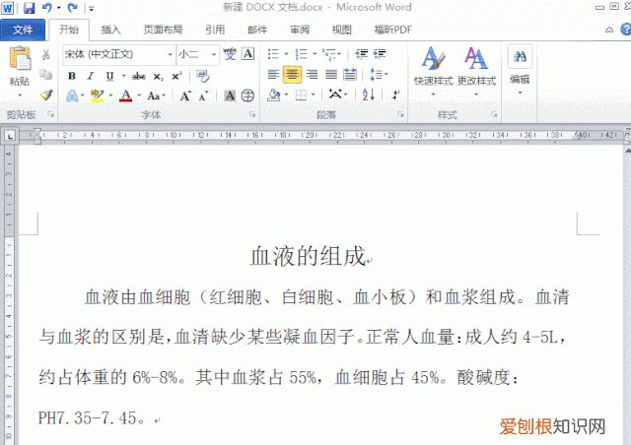631x445 pixels.
Task: Decrease paragraph indent
Action: [362, 54]
